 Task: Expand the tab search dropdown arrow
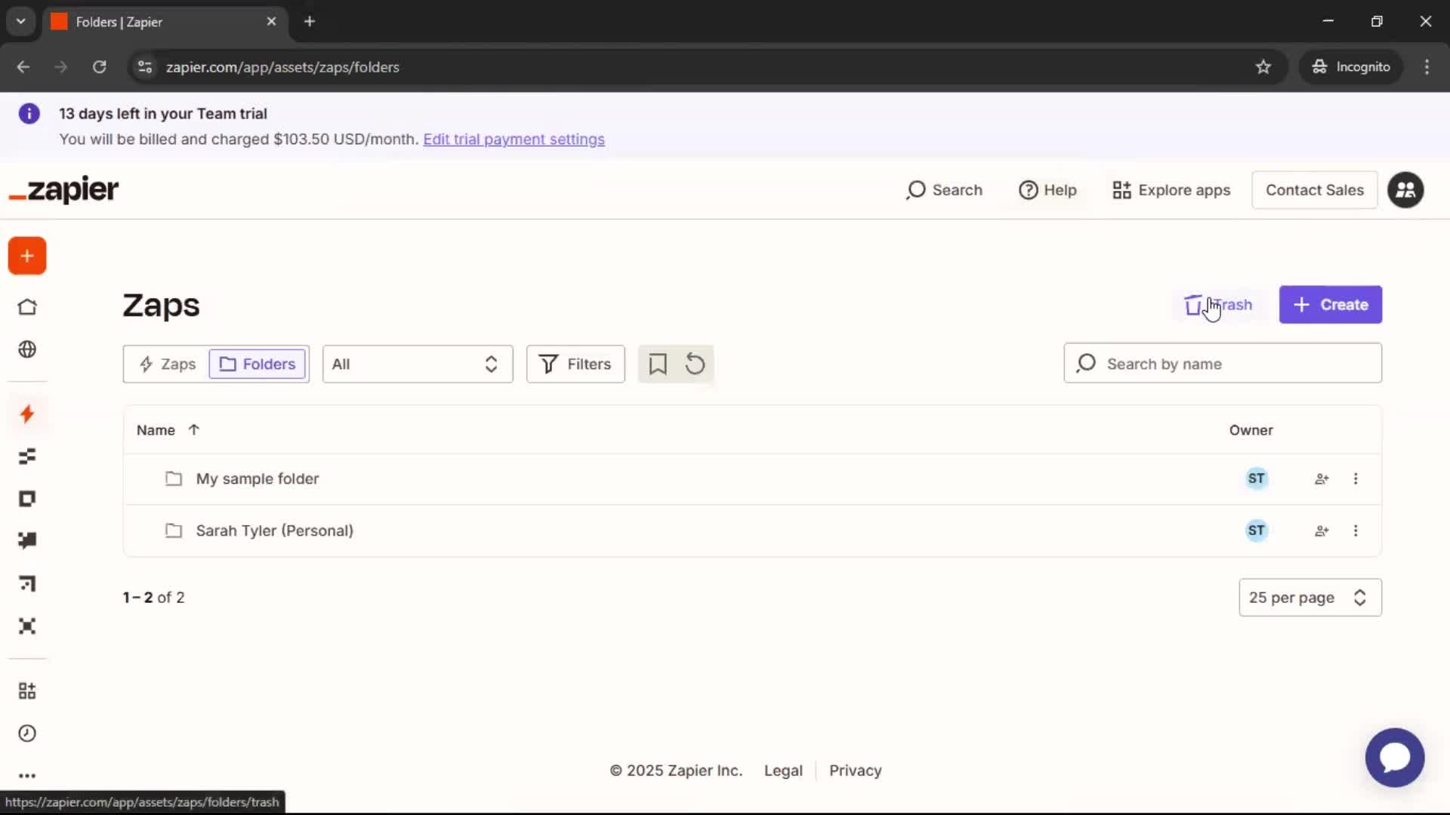[21, 21]
